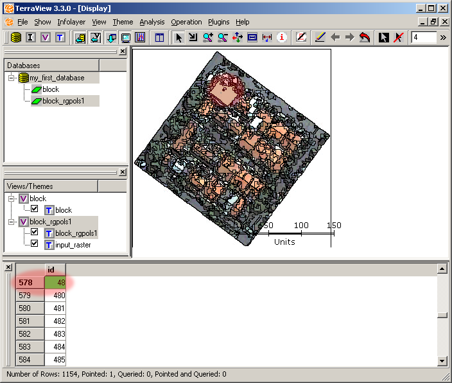Click the Measure distance tool
The width and height of the screenshot is (452, 383).
pos(267,37)
